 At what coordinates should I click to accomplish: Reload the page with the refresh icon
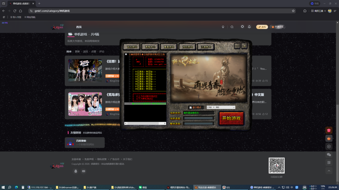(15, 11)
